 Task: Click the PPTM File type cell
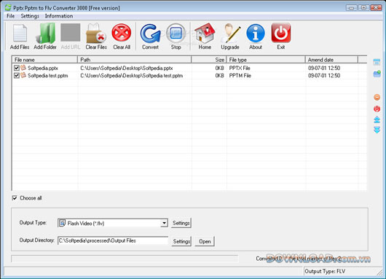pyautogui.click(x=240, y=76)
